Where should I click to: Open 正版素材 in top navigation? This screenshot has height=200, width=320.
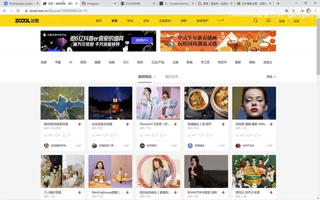click(x=165, y=20)
